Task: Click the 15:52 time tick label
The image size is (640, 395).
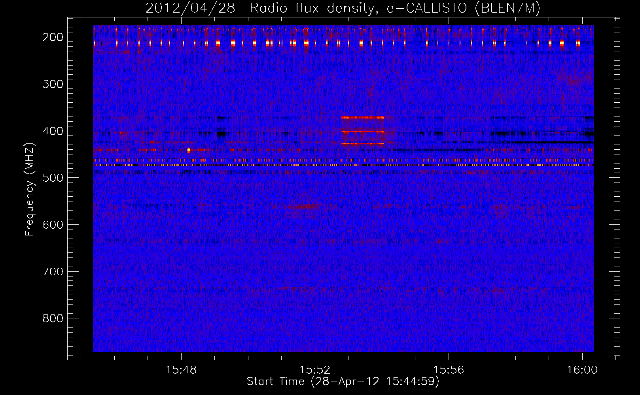Action: (315, 370)
